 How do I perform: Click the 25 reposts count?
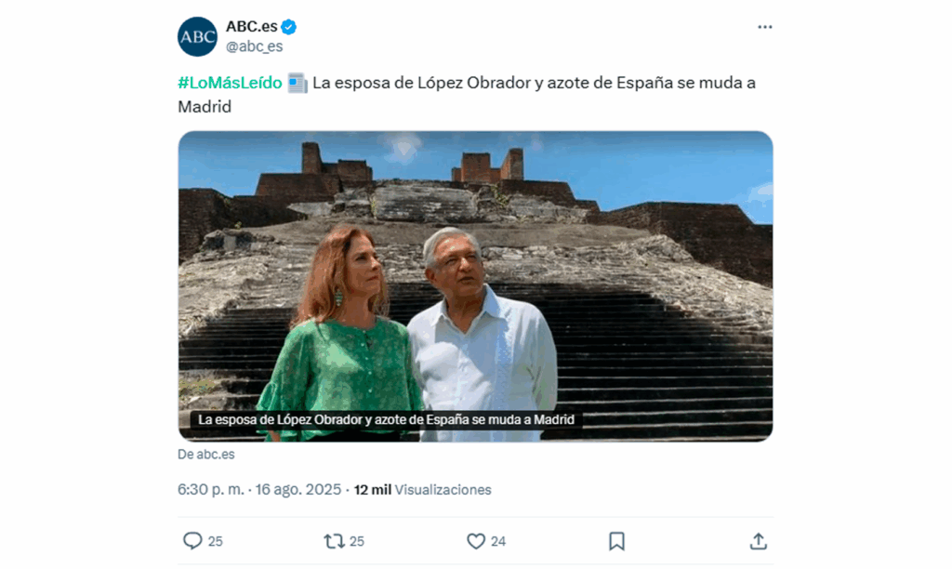coord(357,541)
